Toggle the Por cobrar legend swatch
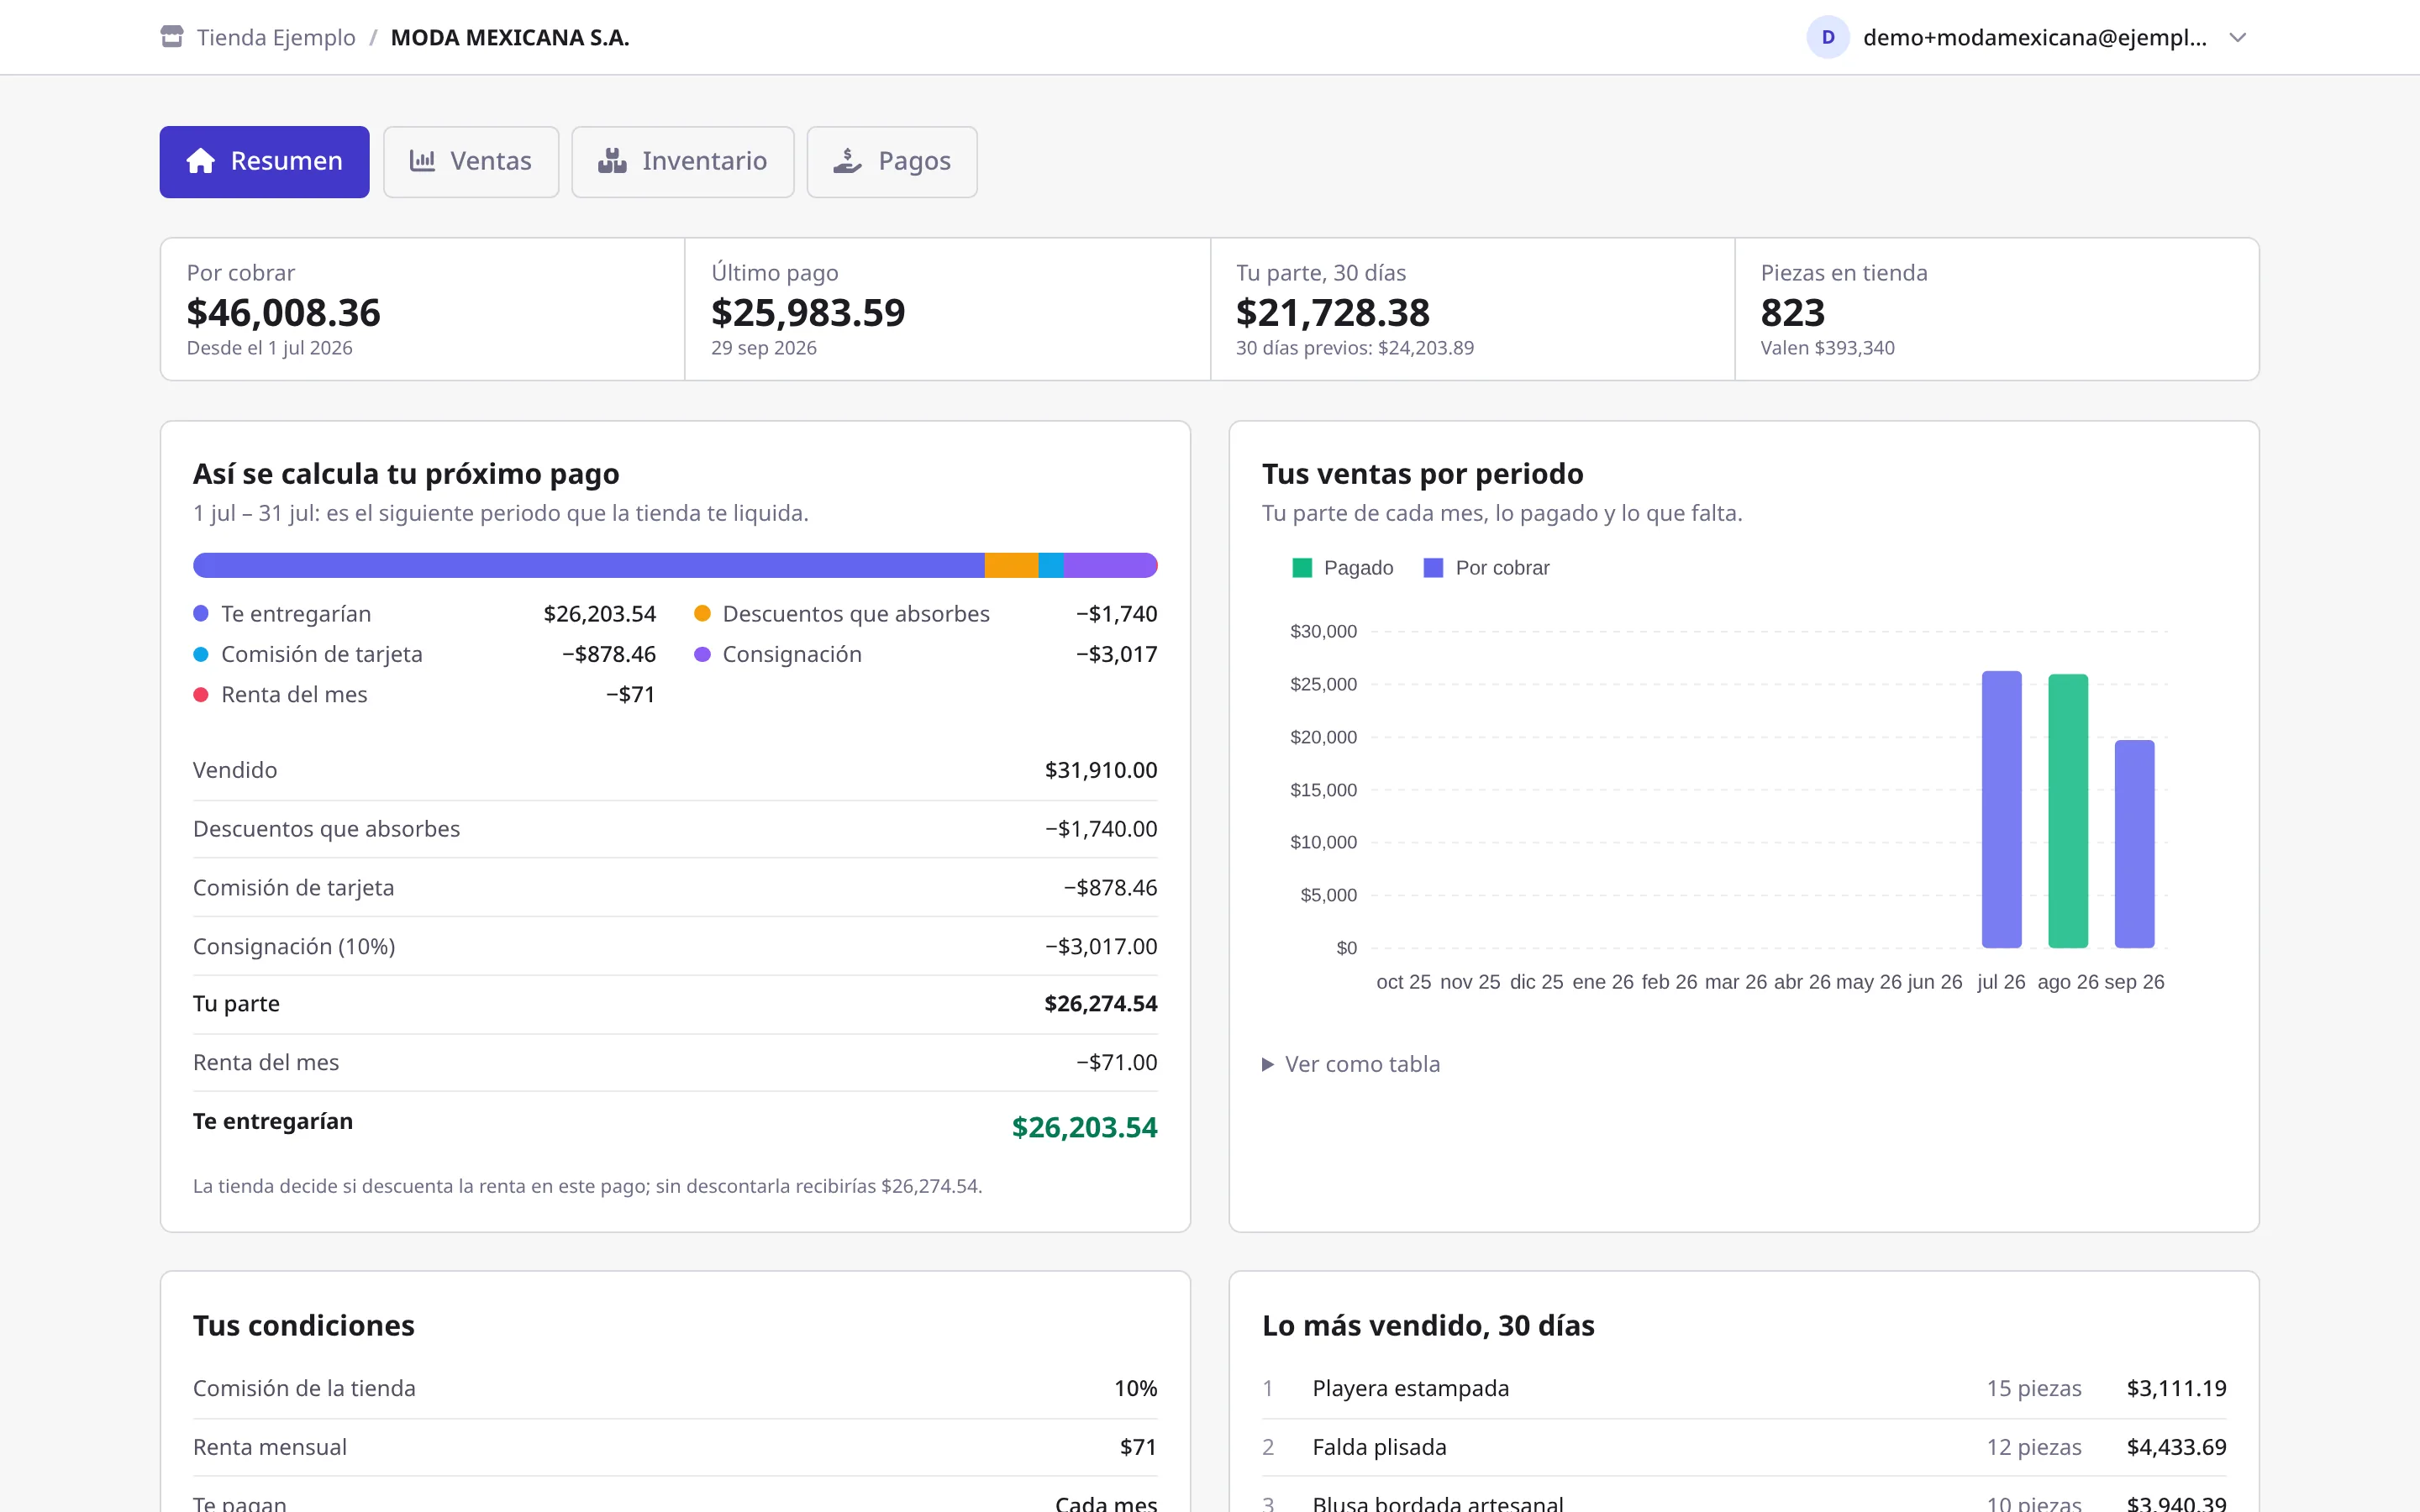This screenshot has width=2420, height=1512. coord(1433,568)
